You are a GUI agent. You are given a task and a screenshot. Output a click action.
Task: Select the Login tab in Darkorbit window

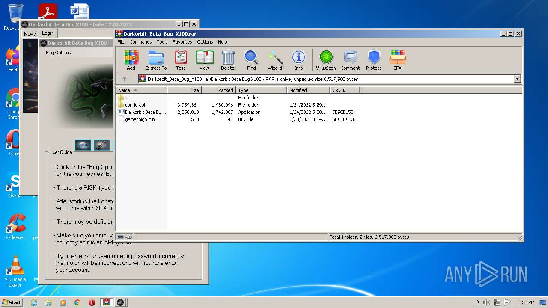(x=48, y=33)
